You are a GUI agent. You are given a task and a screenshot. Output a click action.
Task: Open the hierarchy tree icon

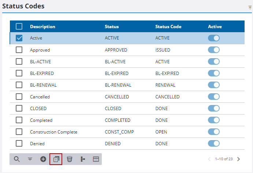(x=83, y=159)
